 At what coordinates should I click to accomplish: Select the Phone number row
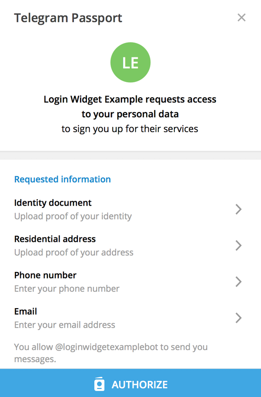pos(130,282)
